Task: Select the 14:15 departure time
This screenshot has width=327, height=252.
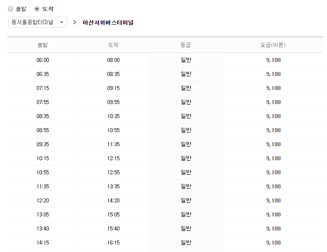Action: [43, 243]
